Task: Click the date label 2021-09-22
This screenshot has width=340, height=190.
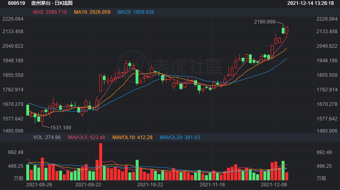Action: click(x=88, y=185)
